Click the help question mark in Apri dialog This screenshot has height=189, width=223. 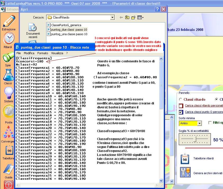click(x=157, y=9)
